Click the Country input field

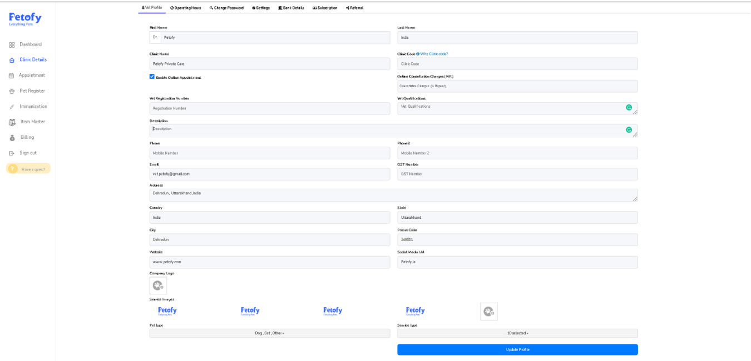point(270,217)
